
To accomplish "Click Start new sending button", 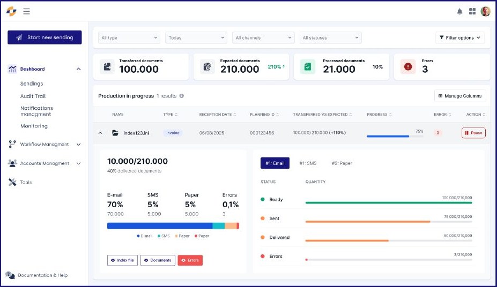I will [x=44, y=37].
